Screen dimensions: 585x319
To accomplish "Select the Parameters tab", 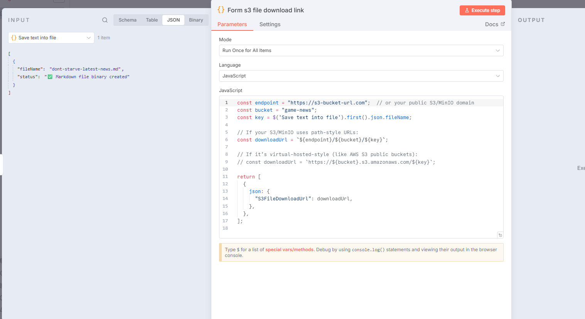I will click(232, 24).
